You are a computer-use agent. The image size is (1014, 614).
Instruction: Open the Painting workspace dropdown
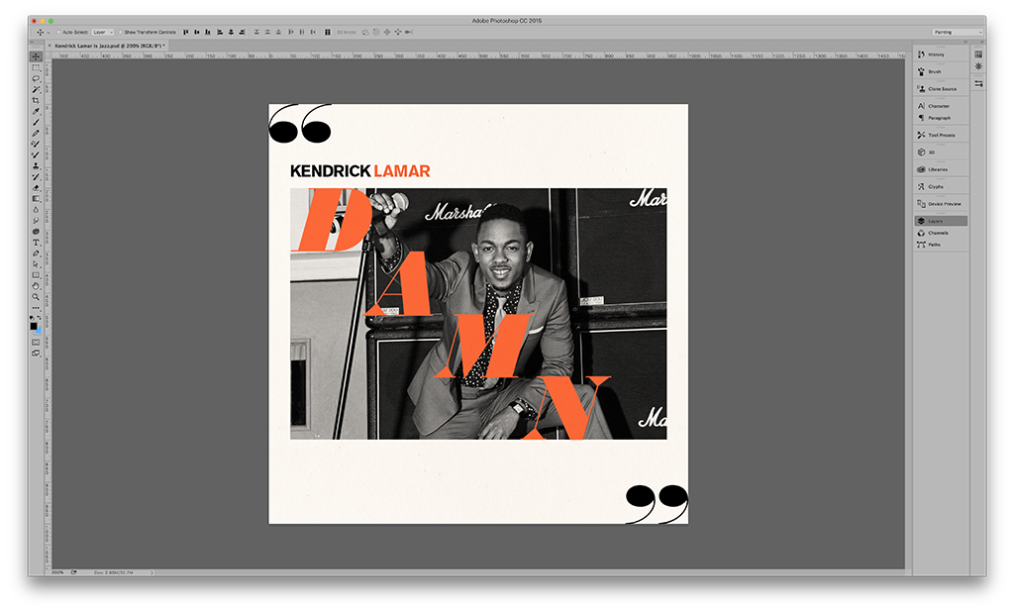(x=958, y=32)
